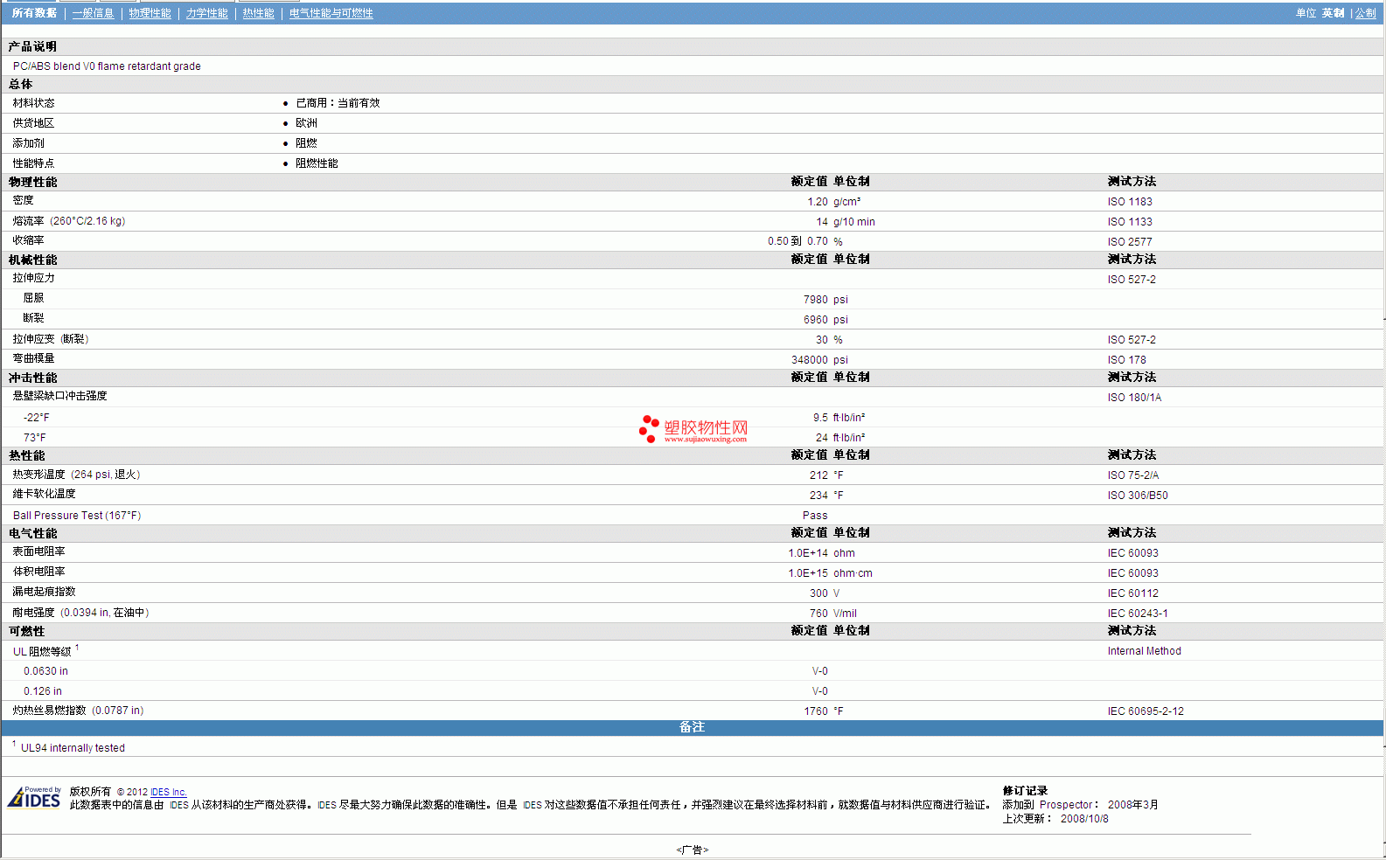Switch units to 公制
Image resolution: width=1386 pixels, height=860 pixels.
[x=1365, y=13]
